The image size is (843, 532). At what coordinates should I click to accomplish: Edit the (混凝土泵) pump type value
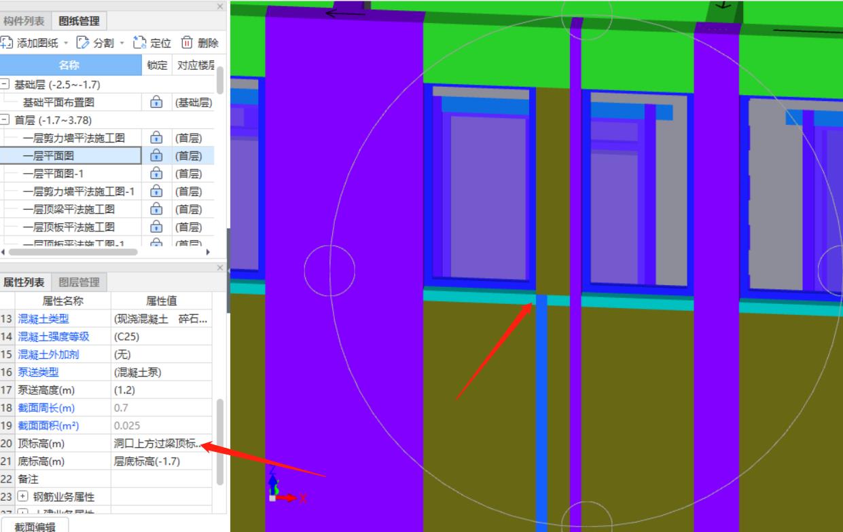[162, 372]
